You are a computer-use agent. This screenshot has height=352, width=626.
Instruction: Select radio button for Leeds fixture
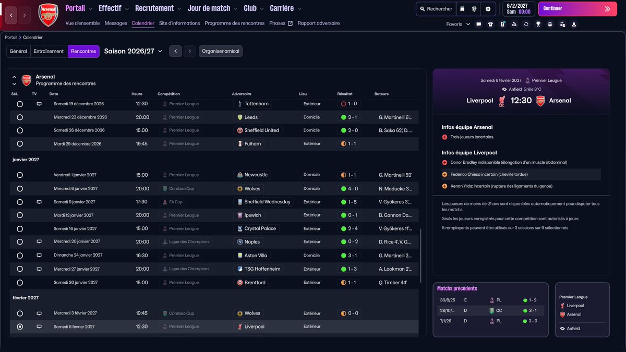coord(20,117)
